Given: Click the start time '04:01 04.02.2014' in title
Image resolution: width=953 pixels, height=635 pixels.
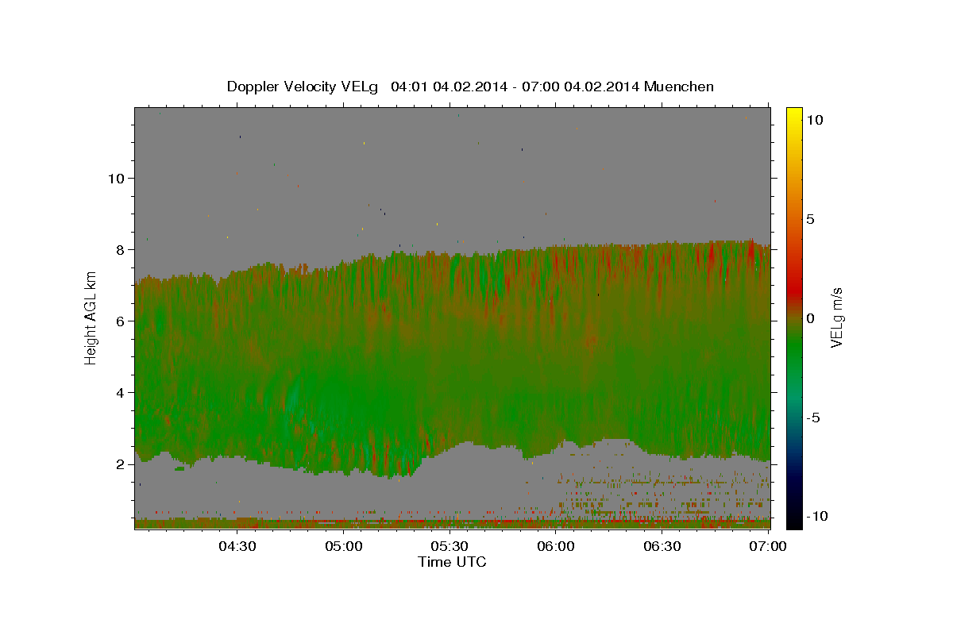Looking at the screenshot, I should click(x=449, y=87).
